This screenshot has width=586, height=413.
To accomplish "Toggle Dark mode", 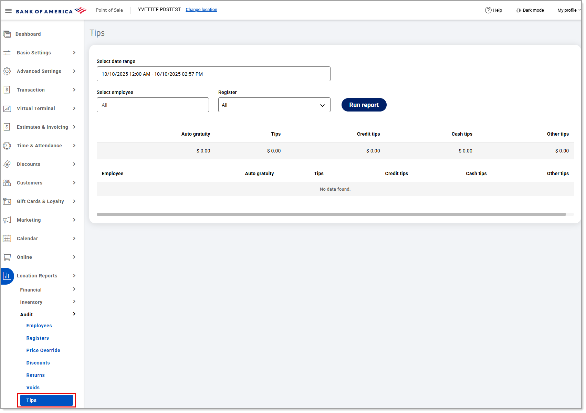I will tap(530, 10).
